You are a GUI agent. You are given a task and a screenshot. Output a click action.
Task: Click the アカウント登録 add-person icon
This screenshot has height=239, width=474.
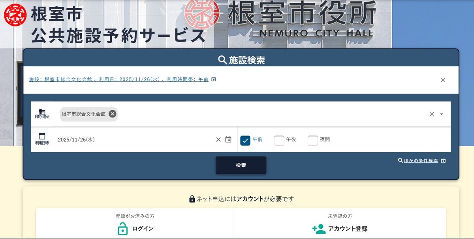point(318,229)
